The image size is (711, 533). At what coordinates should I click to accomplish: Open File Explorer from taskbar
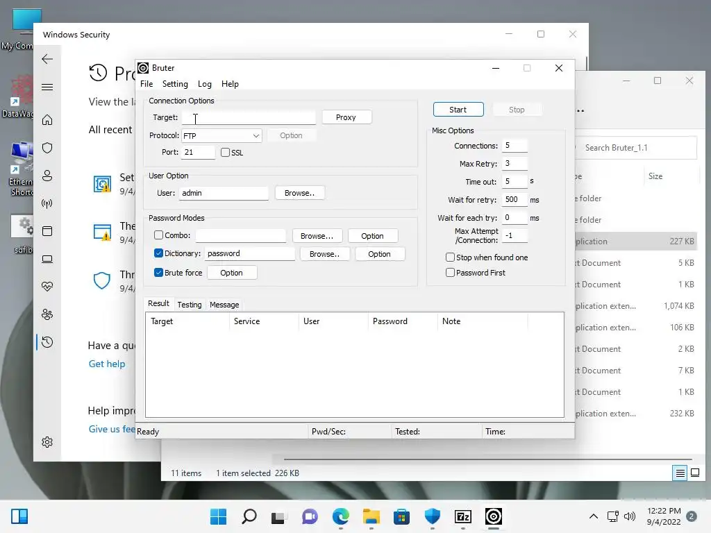[x=371, y=516]
